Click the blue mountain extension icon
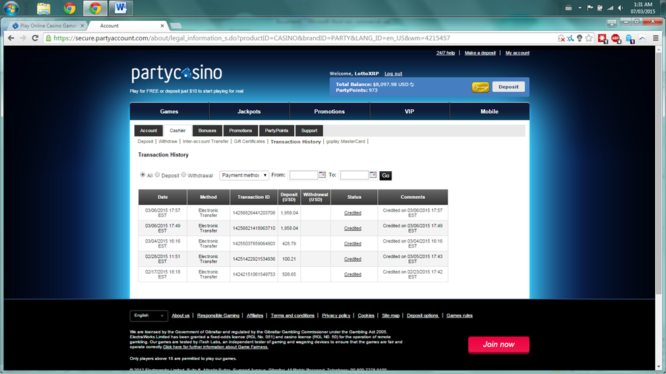The height and width of the screenshot is (374, 666). point(642,38)
